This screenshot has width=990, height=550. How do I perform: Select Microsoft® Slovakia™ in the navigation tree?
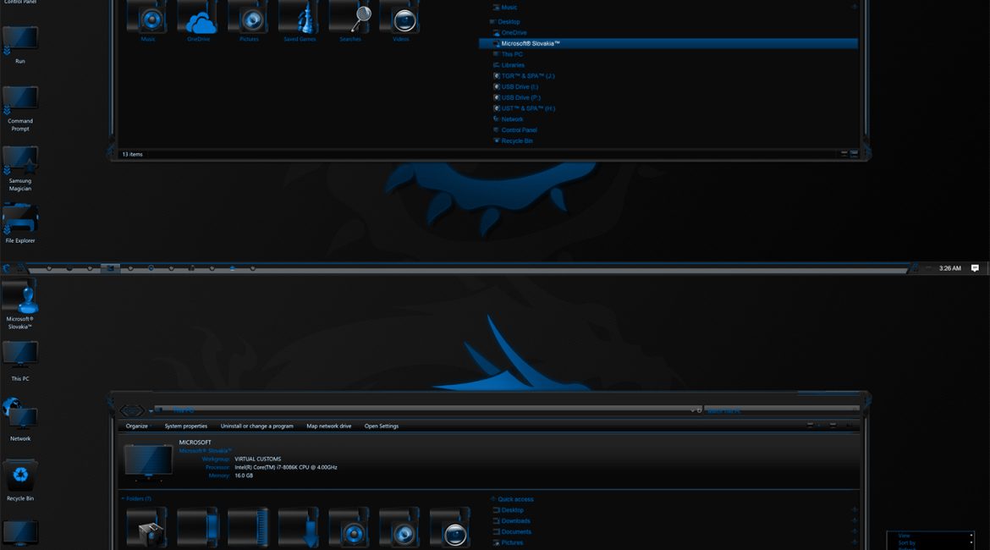[x=668, y=43]
